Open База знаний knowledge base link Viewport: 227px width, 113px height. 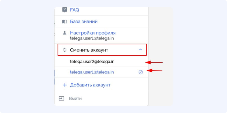tap(84, 22)
